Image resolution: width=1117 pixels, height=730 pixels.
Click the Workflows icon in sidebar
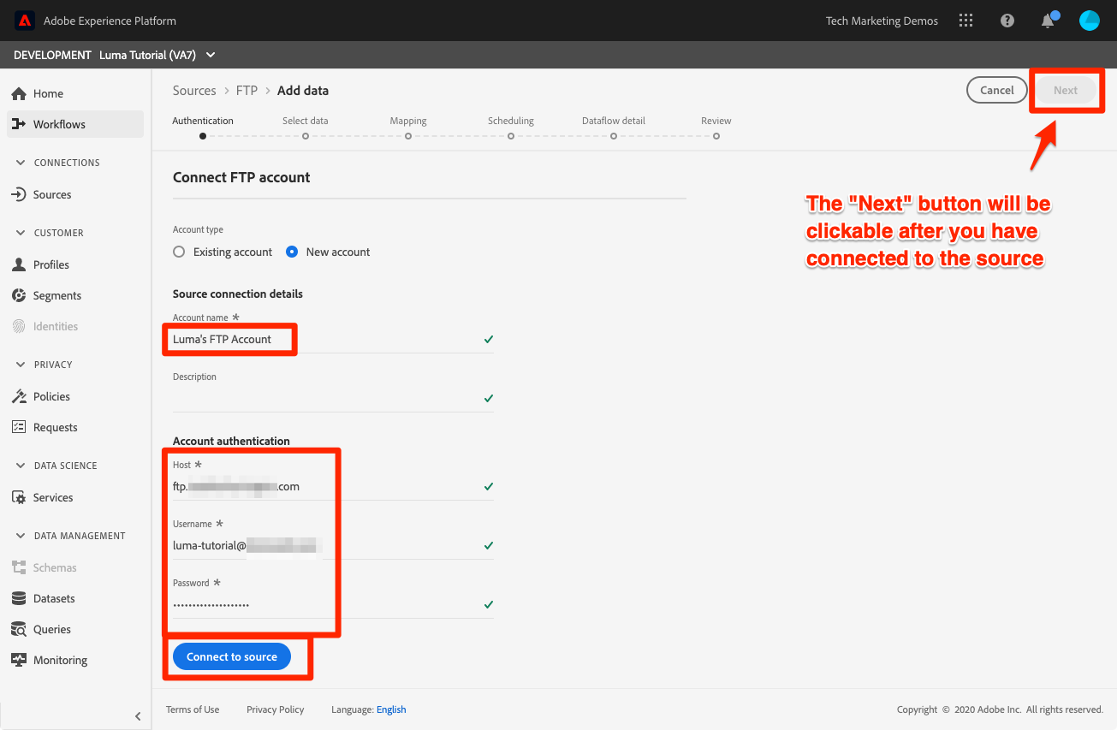(x=19, y=124)
